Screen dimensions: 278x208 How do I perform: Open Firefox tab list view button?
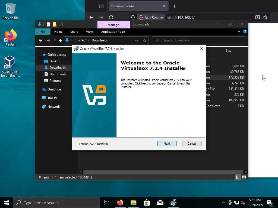101,6
